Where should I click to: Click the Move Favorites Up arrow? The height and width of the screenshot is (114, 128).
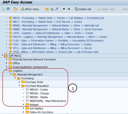69,9
